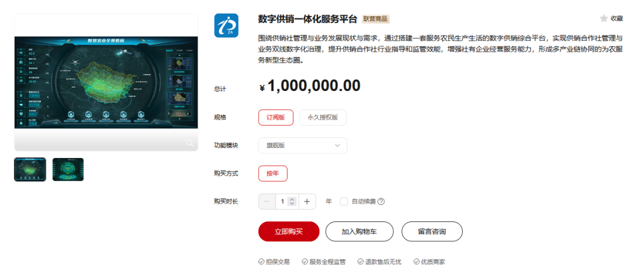Click the 担保交易 checkmark icon
Viewport: 635px width, 276px height.
261,262
